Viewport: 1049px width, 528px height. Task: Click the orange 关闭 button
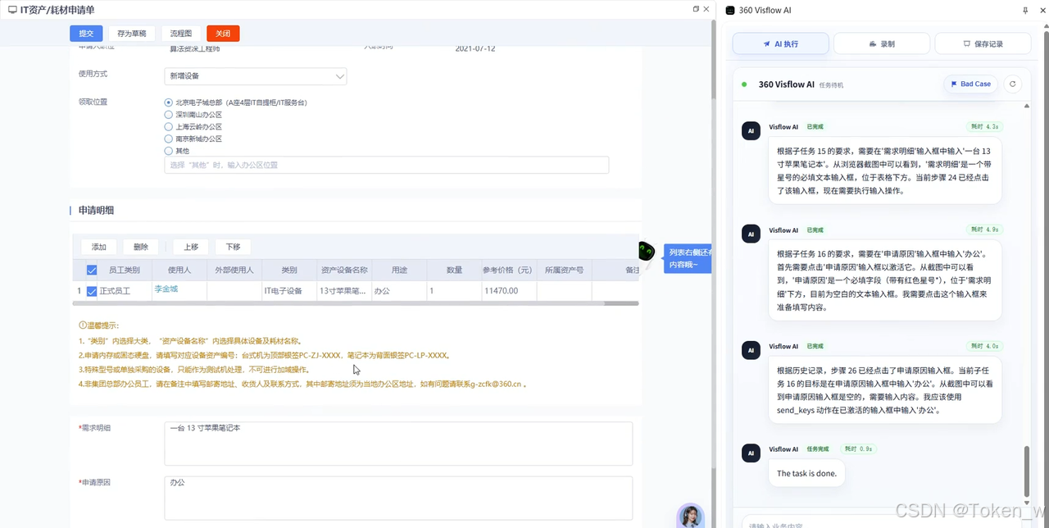click(223, 34)
